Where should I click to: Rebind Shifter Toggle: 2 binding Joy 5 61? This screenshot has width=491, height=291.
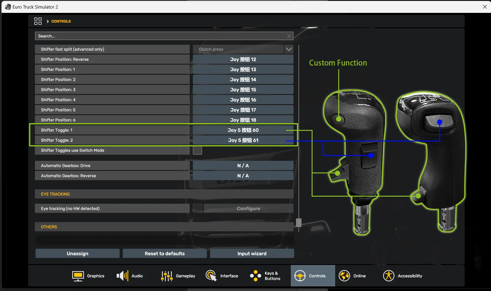pyautogui.click(x=243, y=140)
